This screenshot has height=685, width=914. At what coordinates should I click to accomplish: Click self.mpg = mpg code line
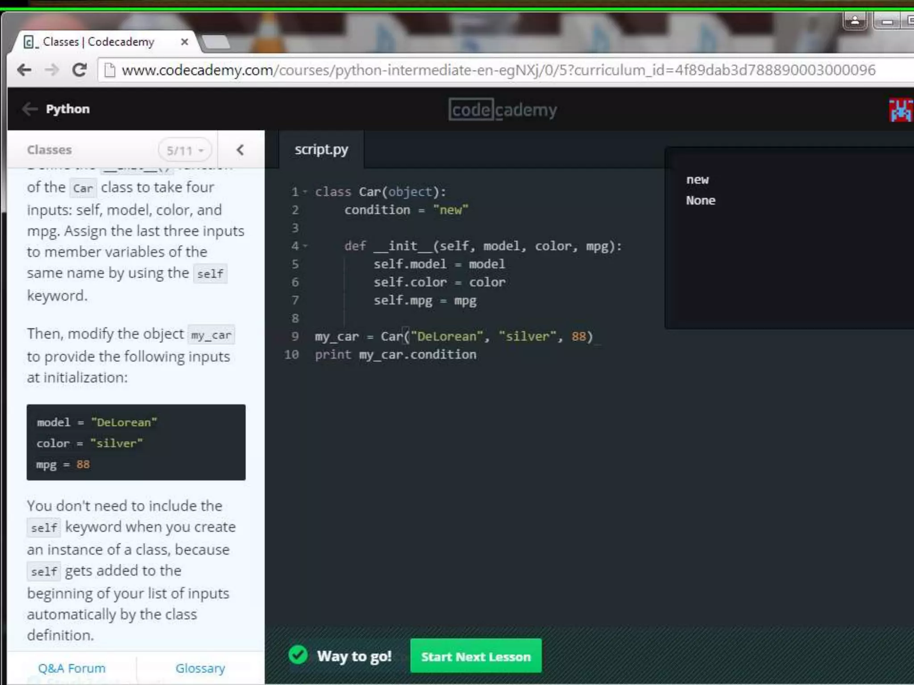click(x=425, y=301)
